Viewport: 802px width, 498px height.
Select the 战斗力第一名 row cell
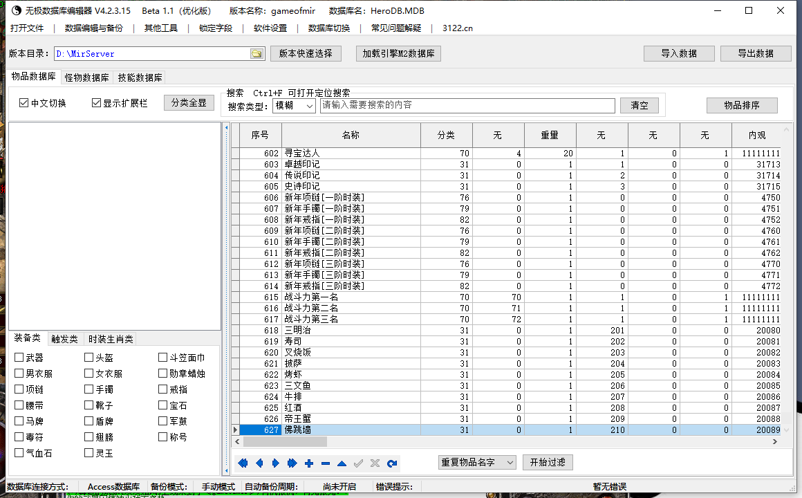(351, 297)
